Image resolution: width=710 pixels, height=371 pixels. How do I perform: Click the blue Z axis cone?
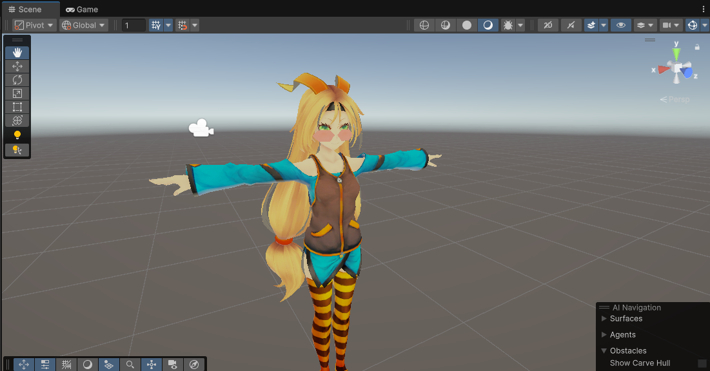[x=687, y=72]
